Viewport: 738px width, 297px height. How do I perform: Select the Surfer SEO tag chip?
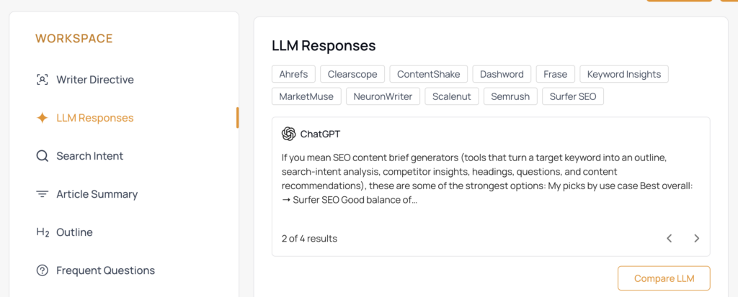573,97
